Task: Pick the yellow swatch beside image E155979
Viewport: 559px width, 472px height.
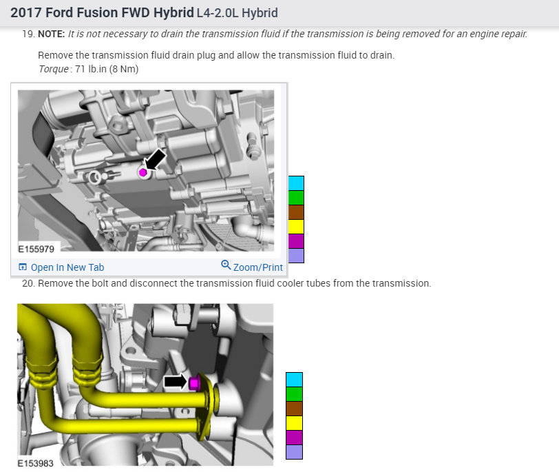Action: [296, 227]
